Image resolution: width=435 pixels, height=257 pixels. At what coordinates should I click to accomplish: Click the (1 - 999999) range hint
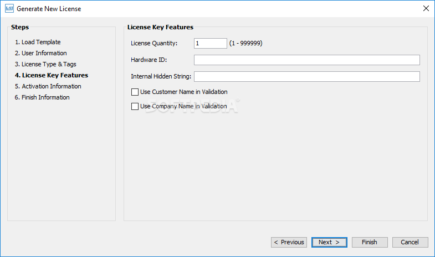click(246, 43)
